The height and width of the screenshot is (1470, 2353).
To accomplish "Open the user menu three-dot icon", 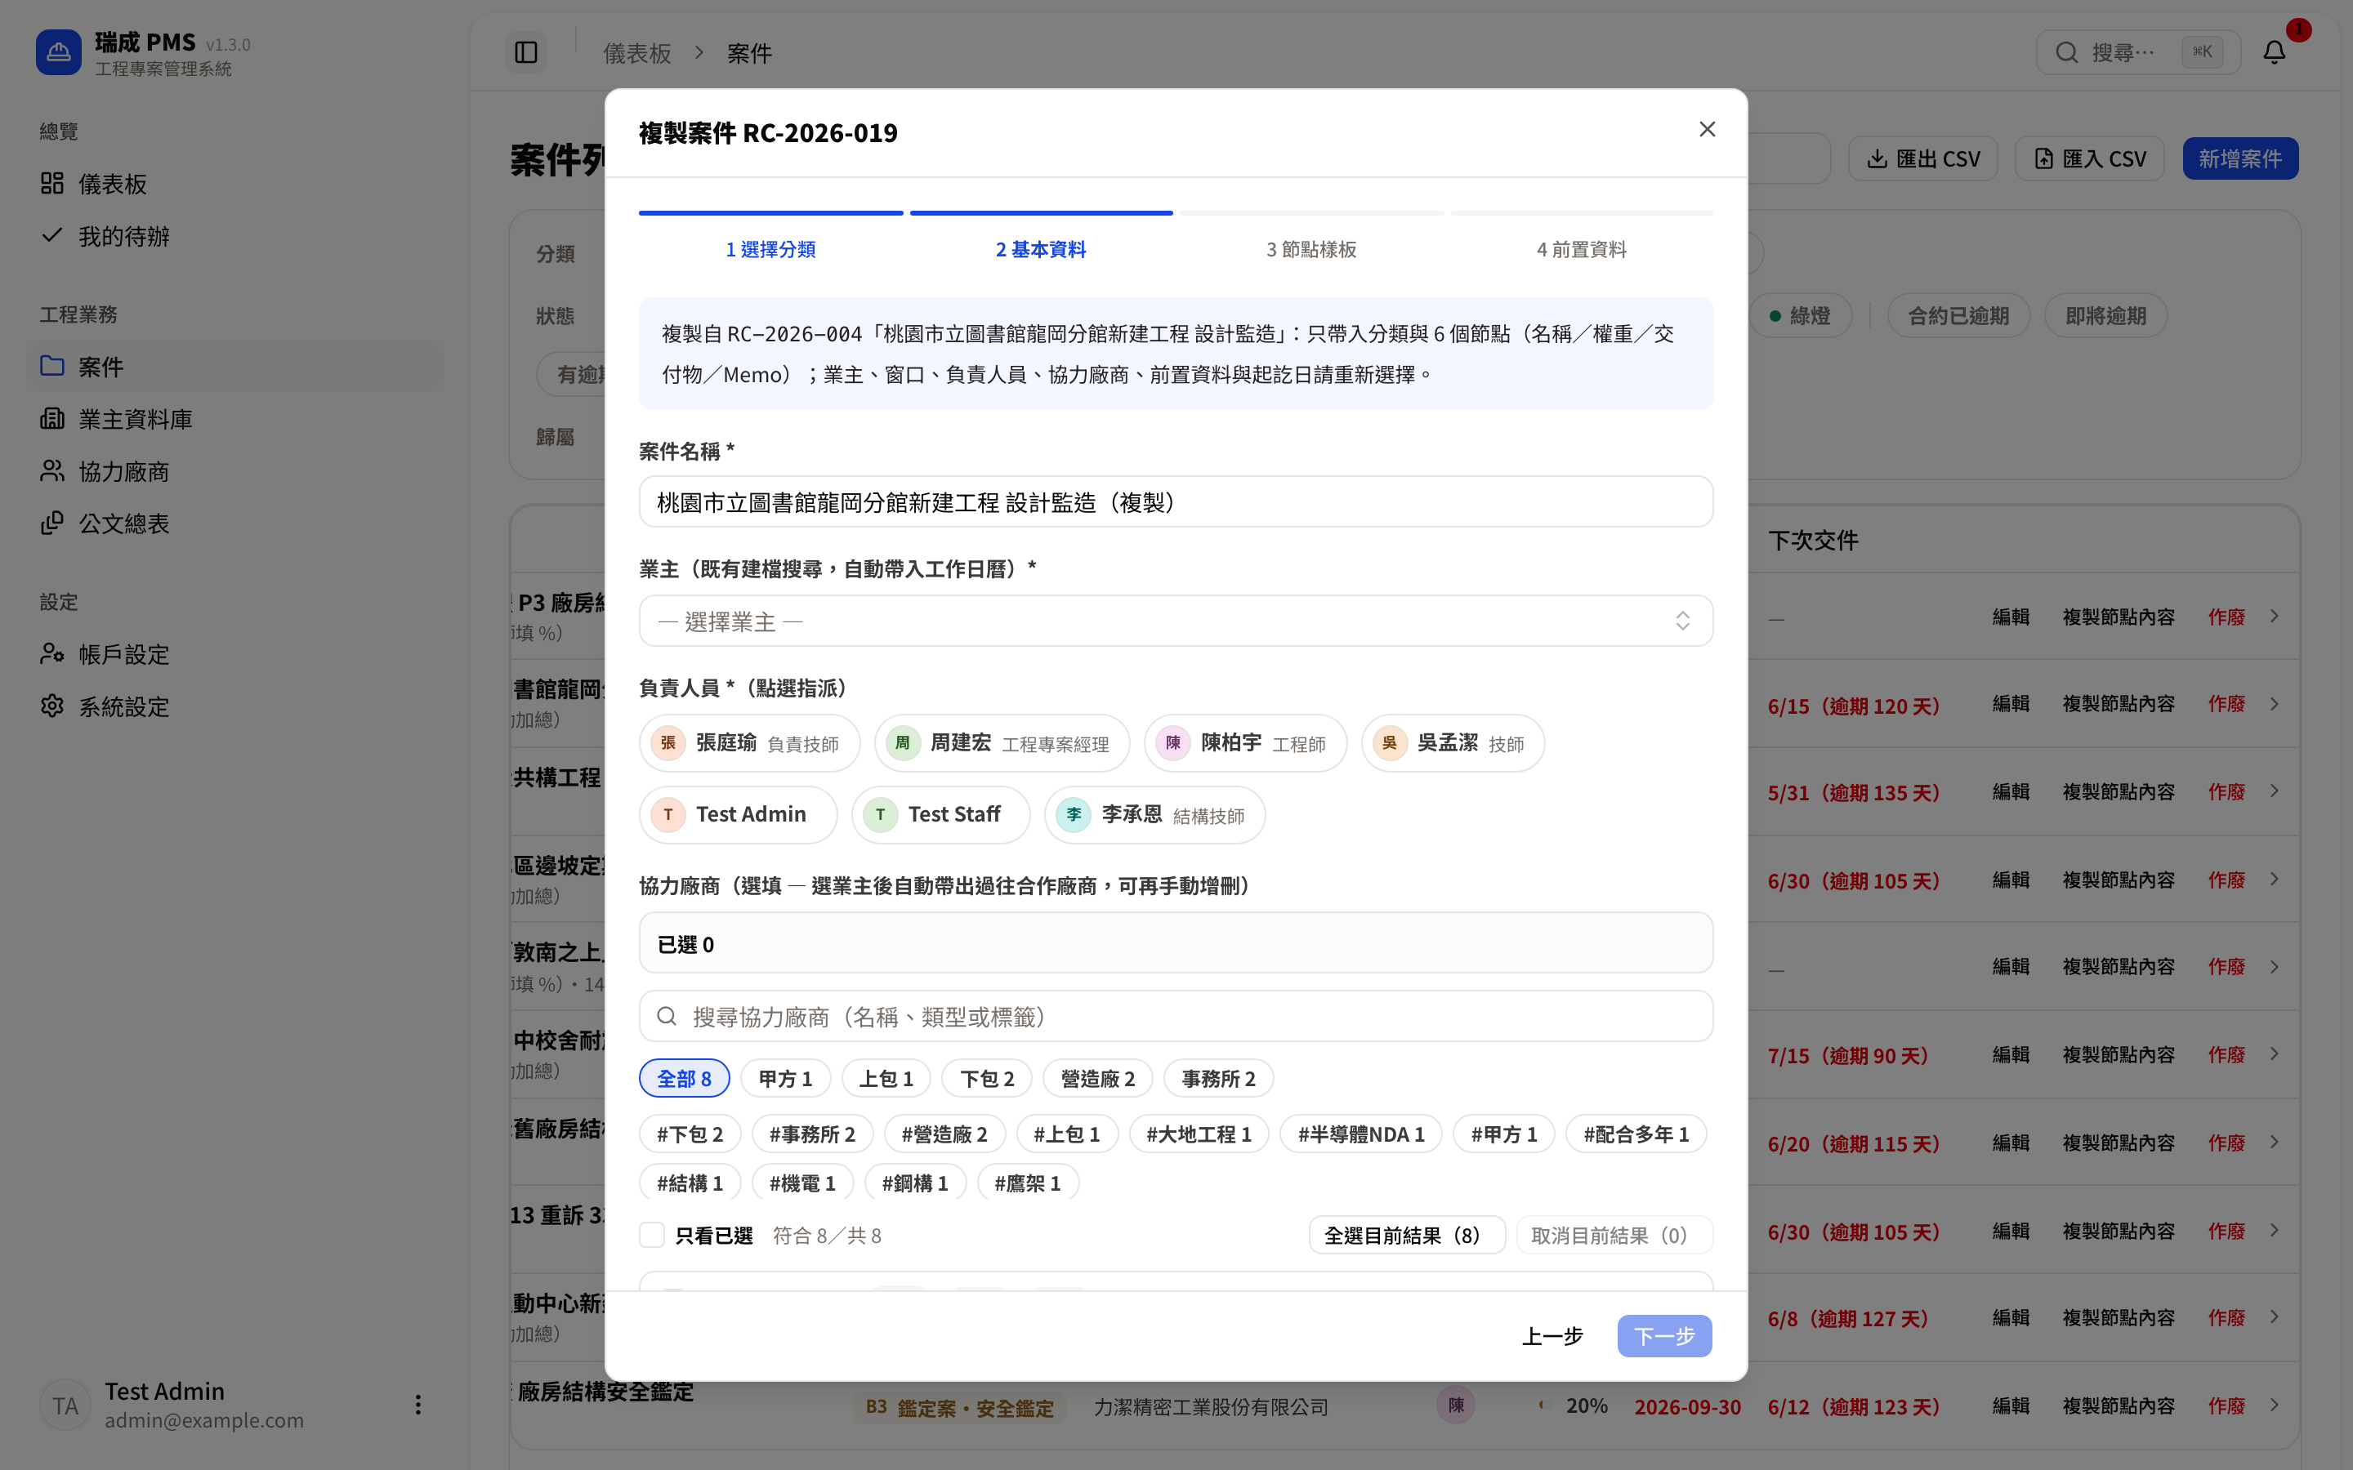I will [418, 1405].
